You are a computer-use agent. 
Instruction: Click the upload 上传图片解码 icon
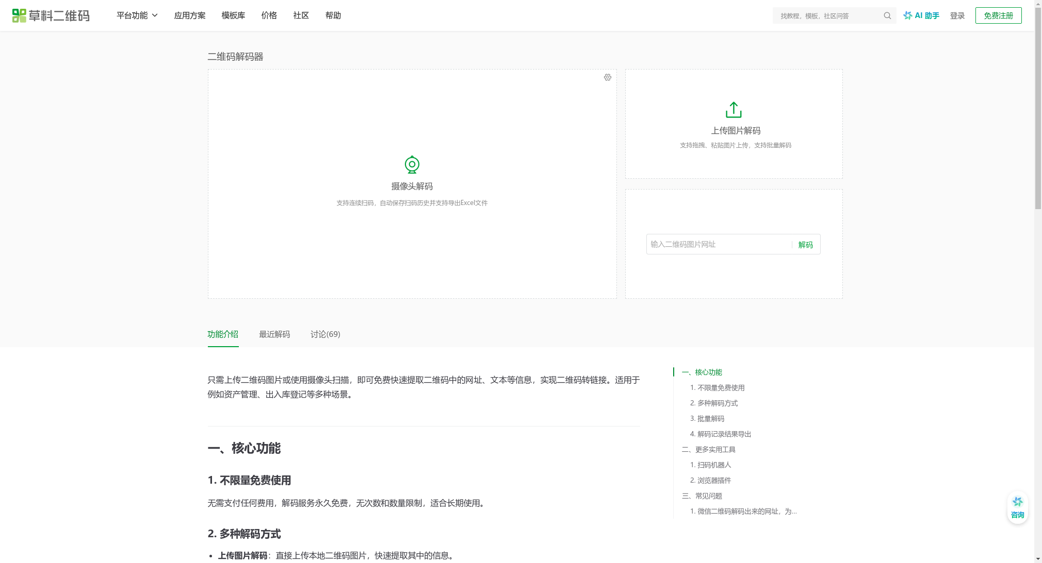coord(734,110)
